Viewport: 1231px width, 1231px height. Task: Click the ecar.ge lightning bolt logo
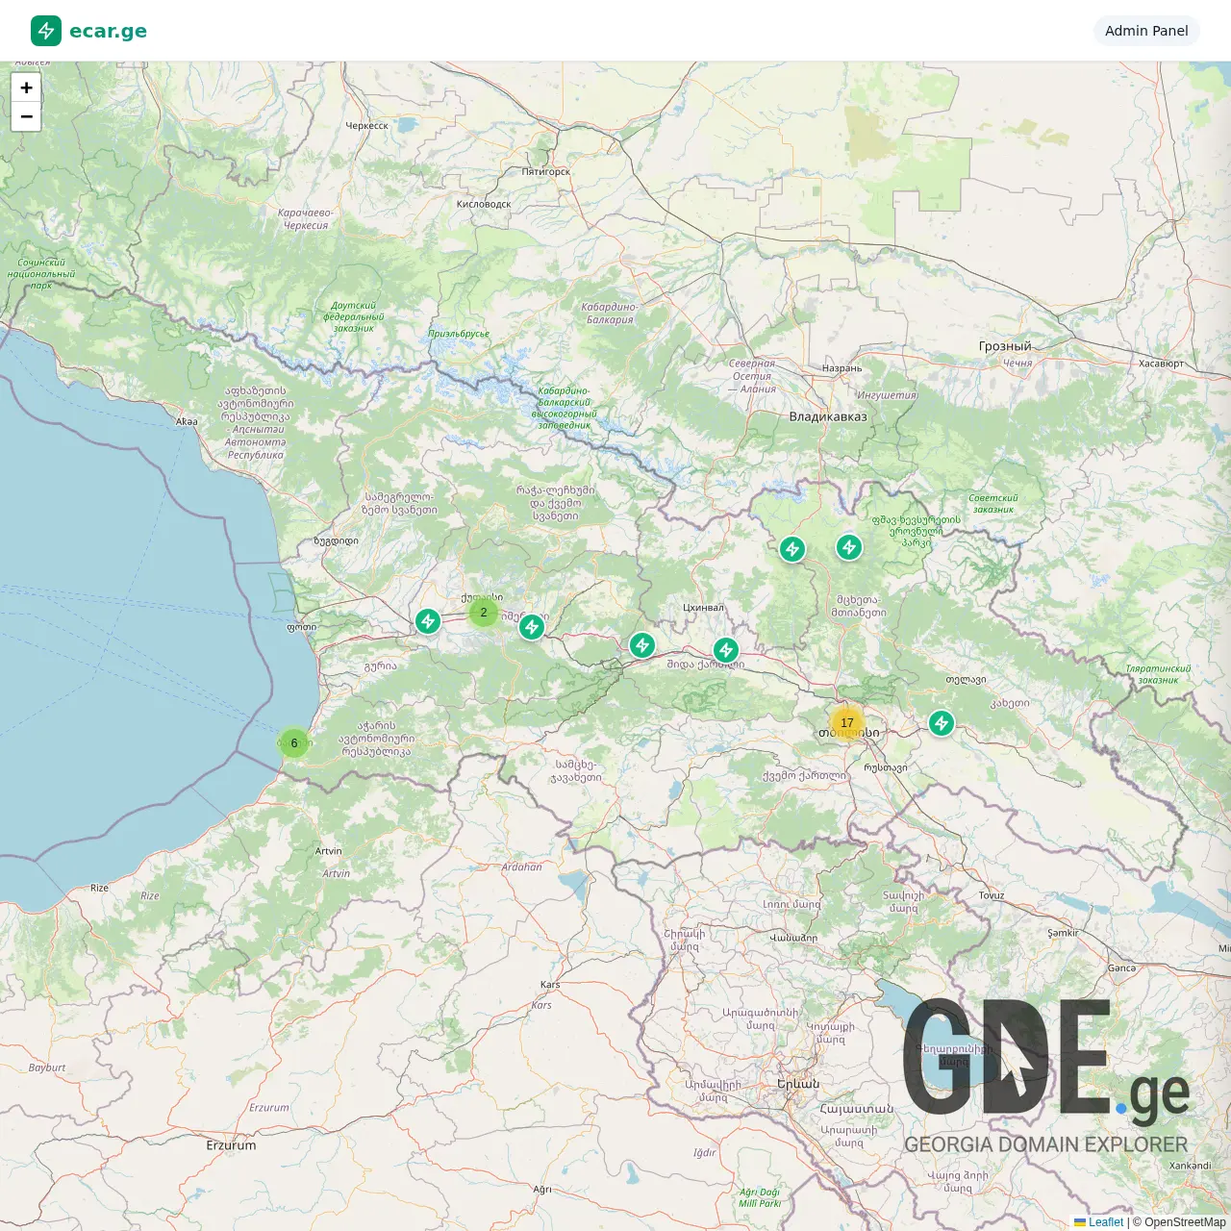(x=45, y=30)
